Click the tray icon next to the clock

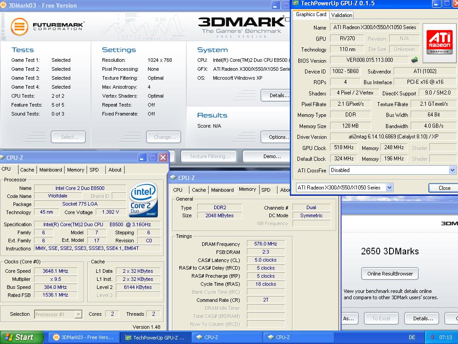433,337
